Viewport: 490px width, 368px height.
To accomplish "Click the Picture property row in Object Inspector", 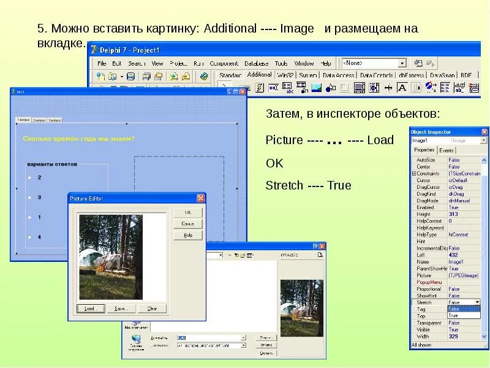I will pos(446,275).
